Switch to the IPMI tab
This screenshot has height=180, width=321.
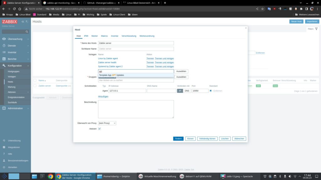coord(86,36)
